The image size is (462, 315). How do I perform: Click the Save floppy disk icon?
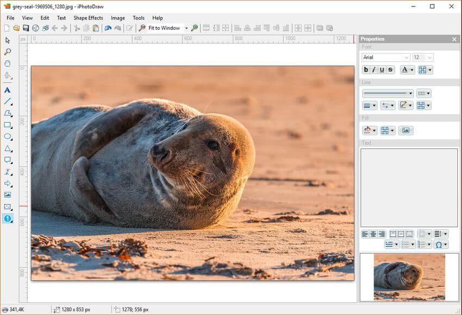point(26,28)
